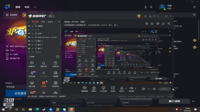Click the lock icon in stream header
The height and width of the screenshot is (112, 200).
pyautogui.click(x=152, y=24)
